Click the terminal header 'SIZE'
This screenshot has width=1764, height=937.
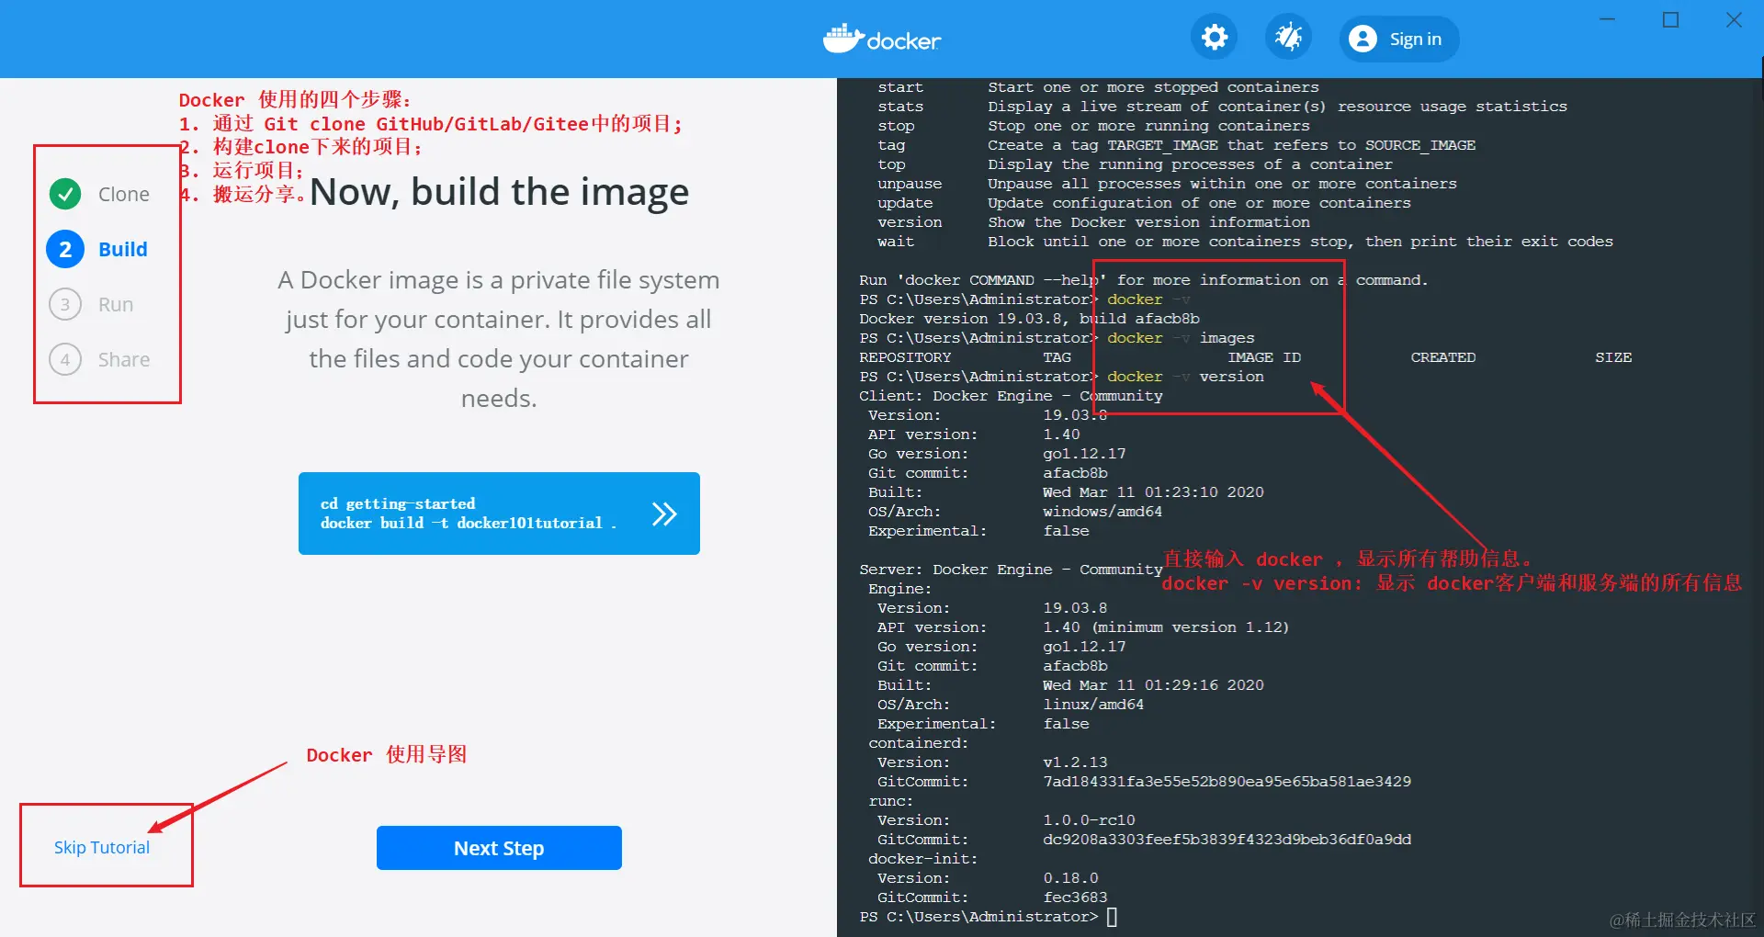(1613, 357)
